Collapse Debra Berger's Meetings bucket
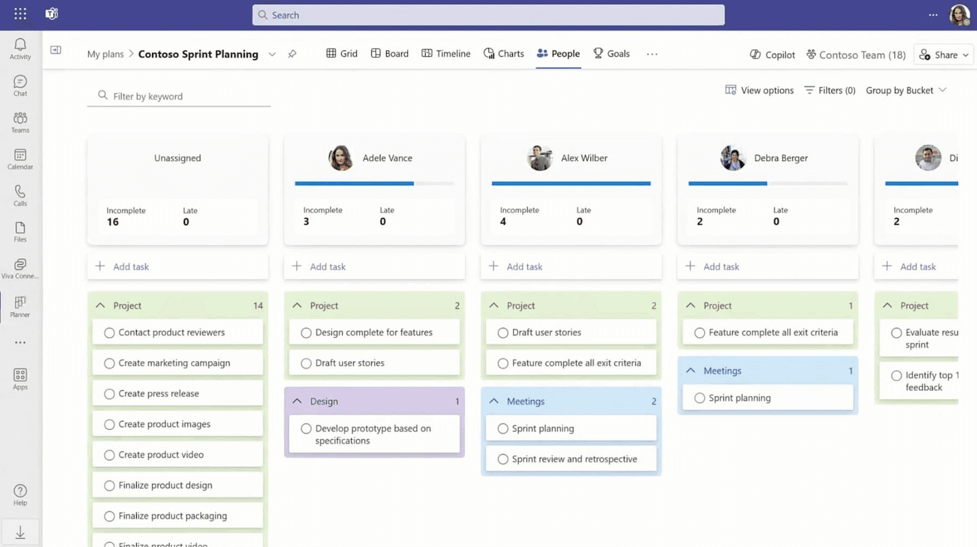The height and width of the screenshot is (547, 977). [x=691, y=371]
